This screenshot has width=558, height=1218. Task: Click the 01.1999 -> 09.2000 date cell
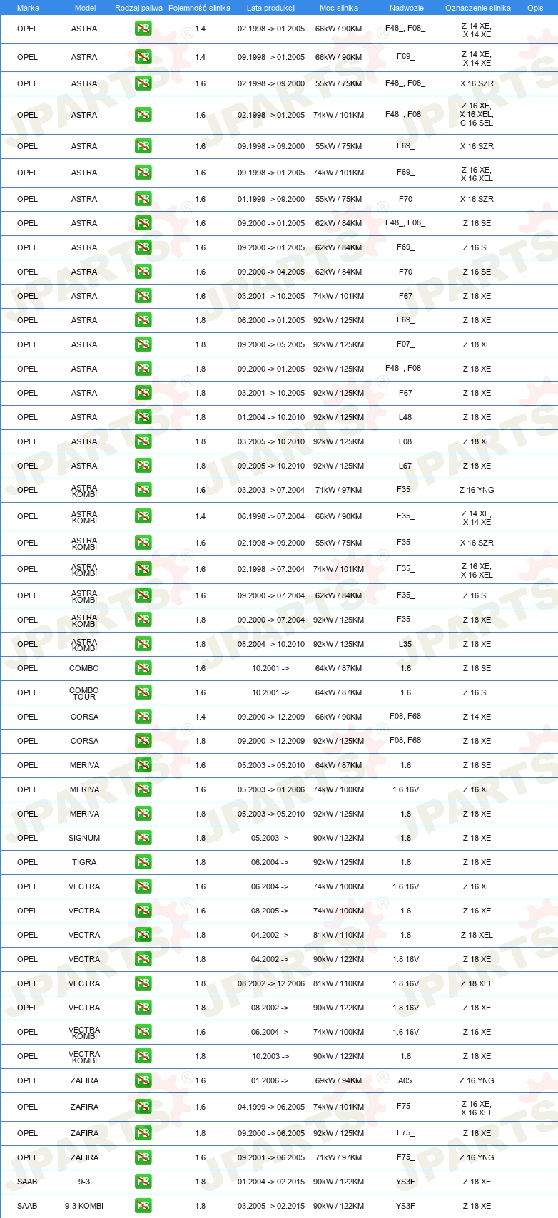(271, 199)
